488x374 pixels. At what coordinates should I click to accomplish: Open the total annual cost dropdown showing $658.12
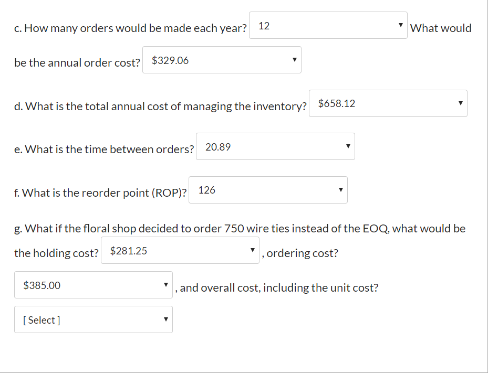tap(388, 103)
